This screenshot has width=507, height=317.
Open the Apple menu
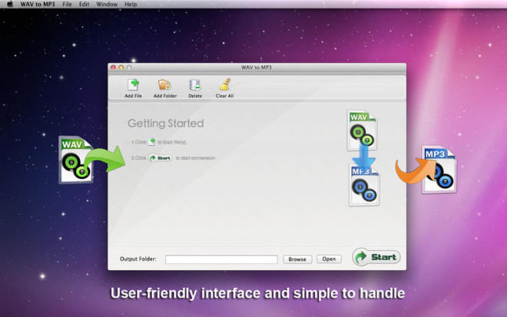point(10,4)
